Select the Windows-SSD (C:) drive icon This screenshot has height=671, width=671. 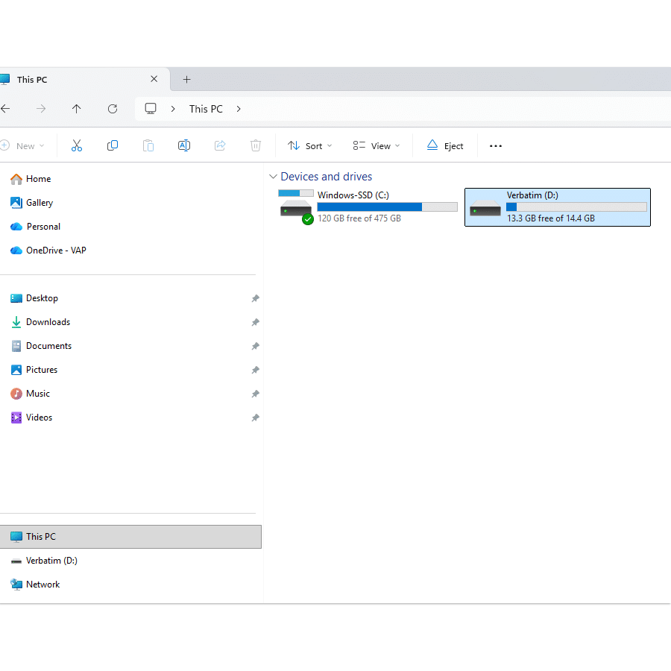[x=296, y=207]
